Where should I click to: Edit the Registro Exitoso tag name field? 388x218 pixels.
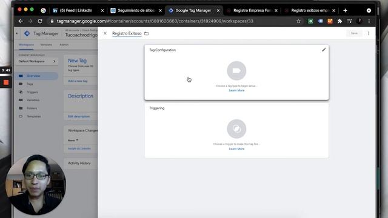tap(127, 33)
